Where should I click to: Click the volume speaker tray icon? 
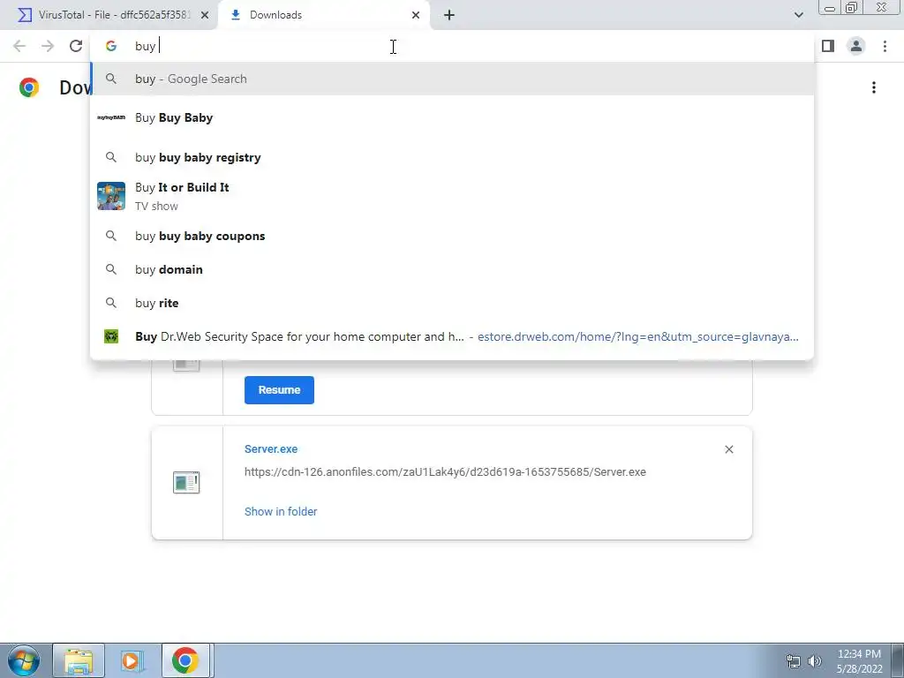tap(815, 661)
